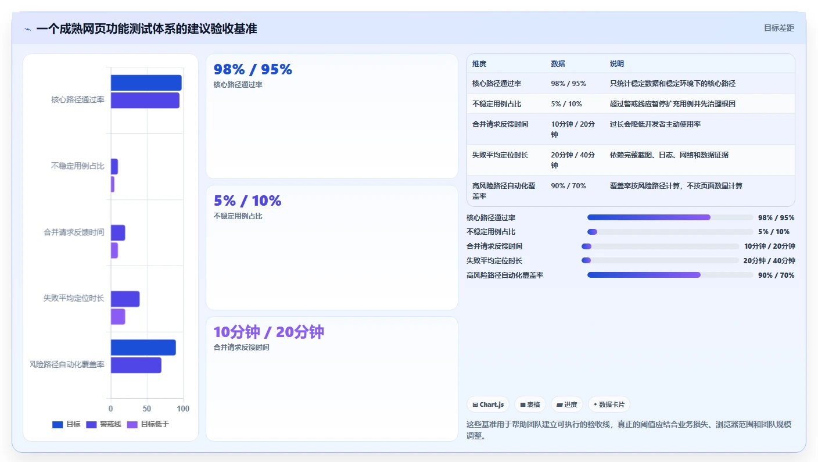Viewport: 818px width, 462px height.
Task: Click the 失败平均定位时长 progress bar
Action: [x=660, y=260]
